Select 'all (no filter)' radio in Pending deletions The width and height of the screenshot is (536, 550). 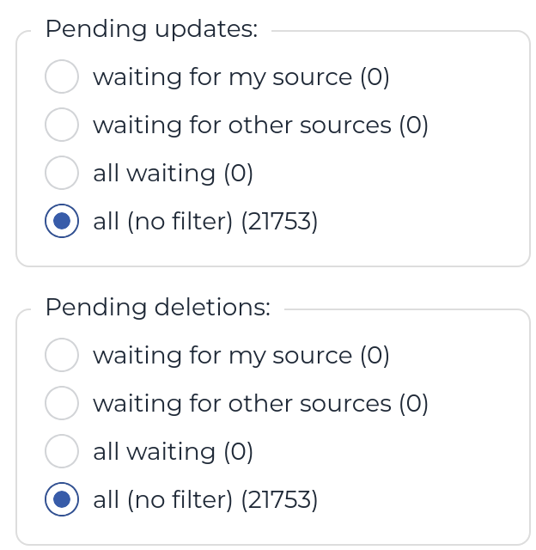click(x=62, y=499)
